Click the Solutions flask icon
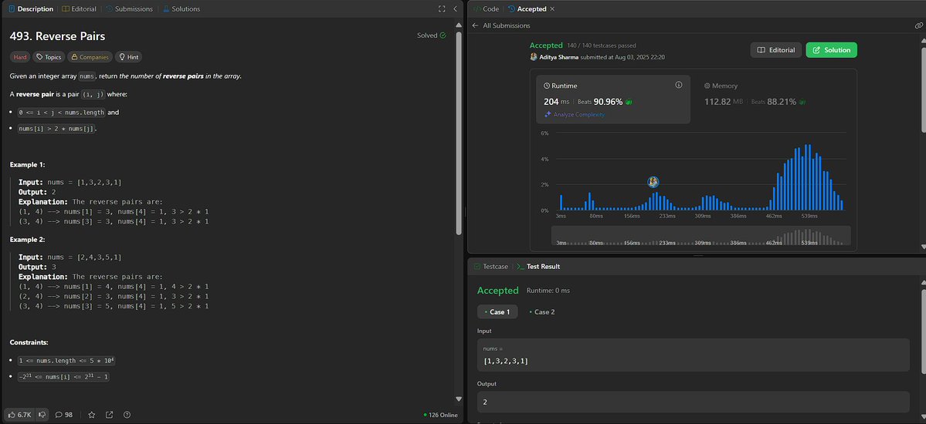Image resolution: width=926 pixels, height=424 pixels. coord(166,8)
